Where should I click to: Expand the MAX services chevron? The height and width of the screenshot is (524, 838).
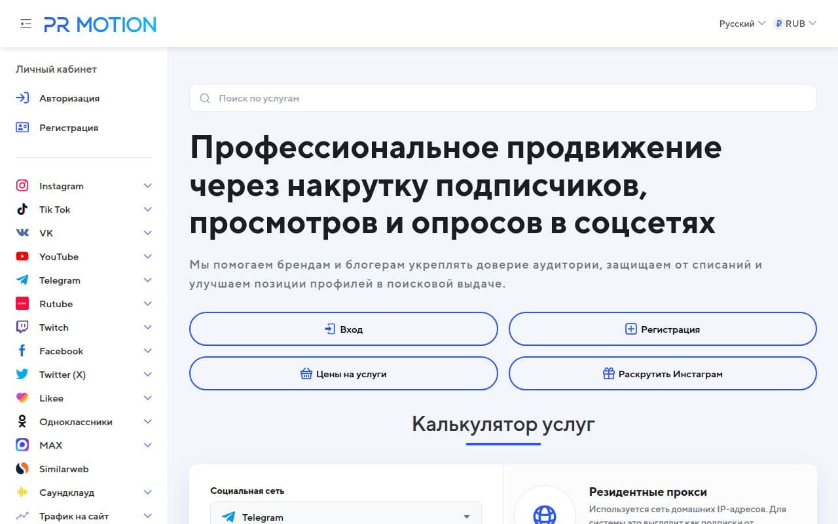click(x=148, y=445)
